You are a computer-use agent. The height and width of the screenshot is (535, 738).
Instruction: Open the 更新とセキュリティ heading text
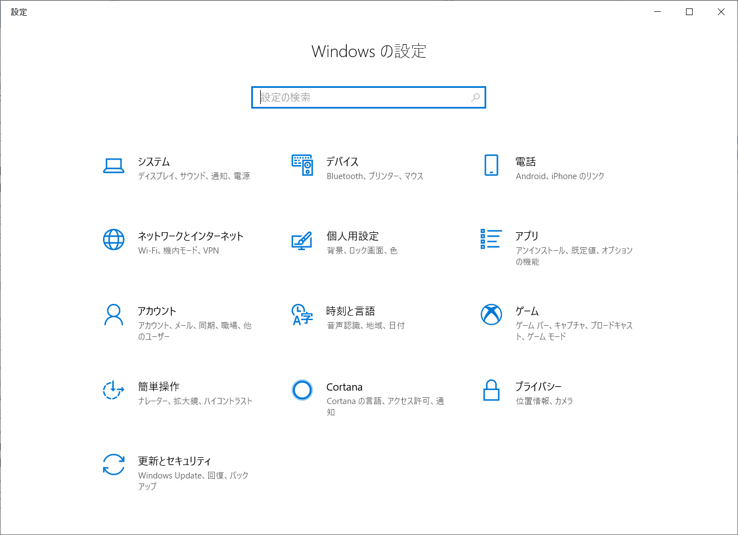tap(175, 461)
